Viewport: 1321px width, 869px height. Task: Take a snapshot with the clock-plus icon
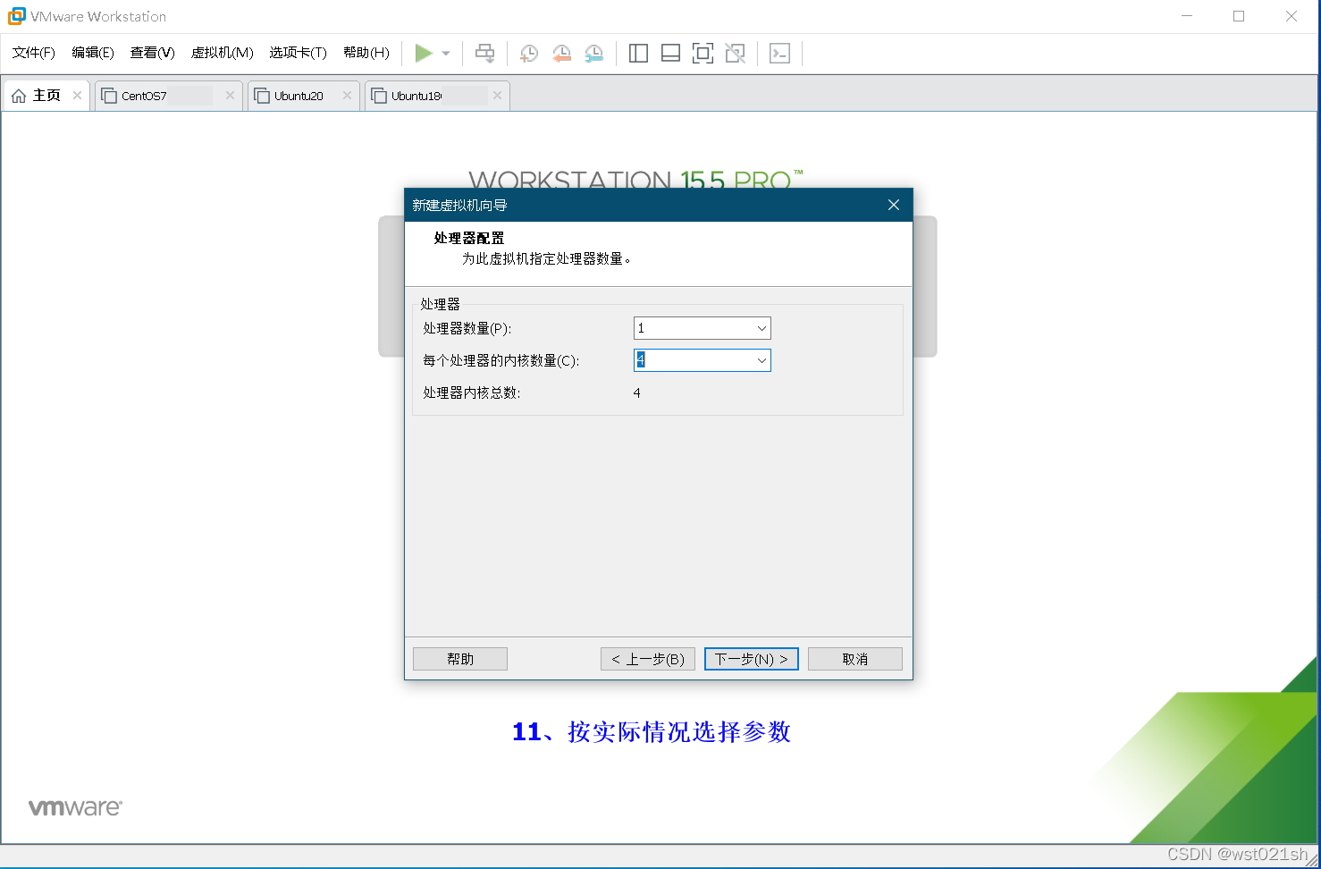coord(529,54)
